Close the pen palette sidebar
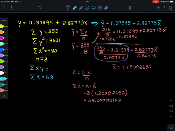The image size is (175, 131). point(4,96)
